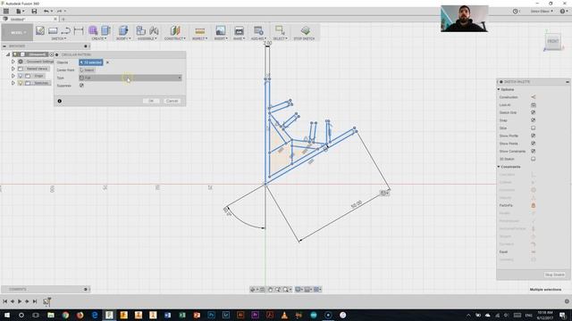Image resolution: width=572 pixels, height=321 pixels.
Task: Click the sketch feature timeline marker
Action: [46, 301]
